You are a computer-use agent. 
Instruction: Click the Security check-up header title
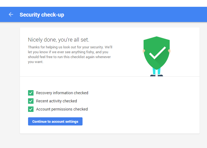point(42,15)
